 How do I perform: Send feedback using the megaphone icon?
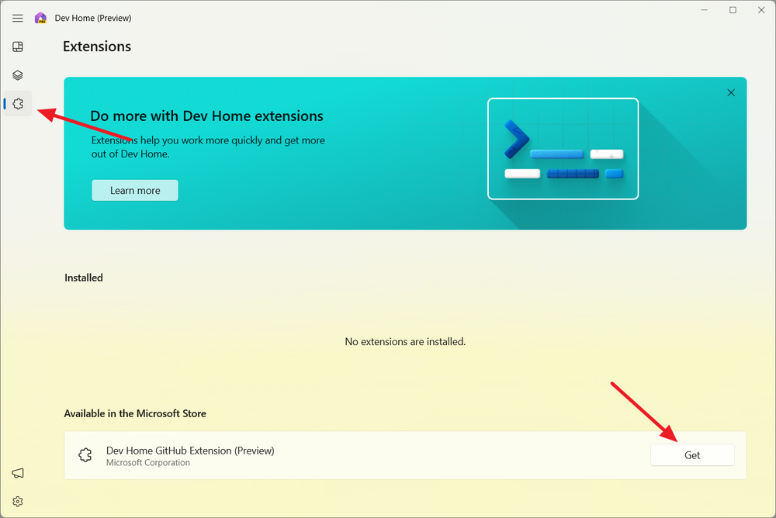pyautogui.click(x=17, y=473)
